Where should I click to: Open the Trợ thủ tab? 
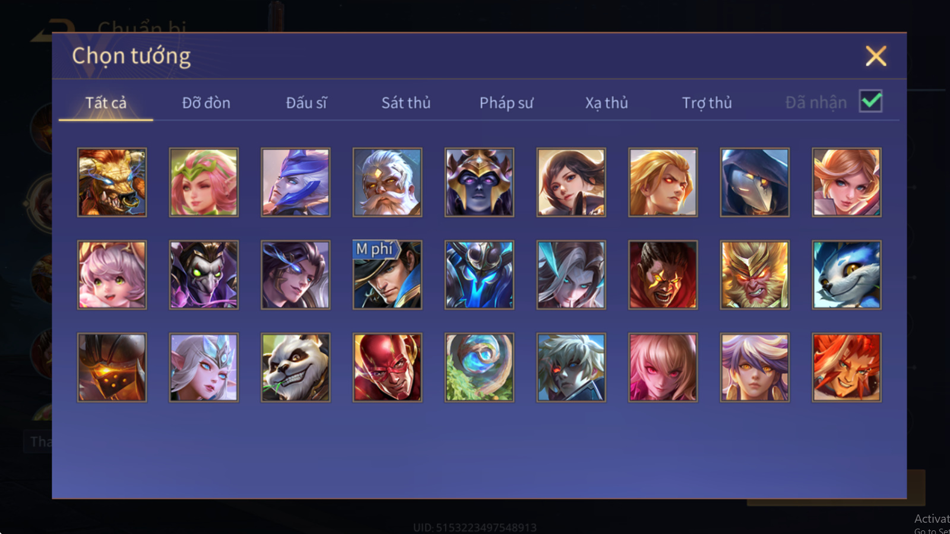pyautogui.click(x=707, y=103)
